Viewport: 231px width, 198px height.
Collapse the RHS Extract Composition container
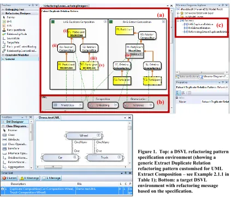(163, 21)
